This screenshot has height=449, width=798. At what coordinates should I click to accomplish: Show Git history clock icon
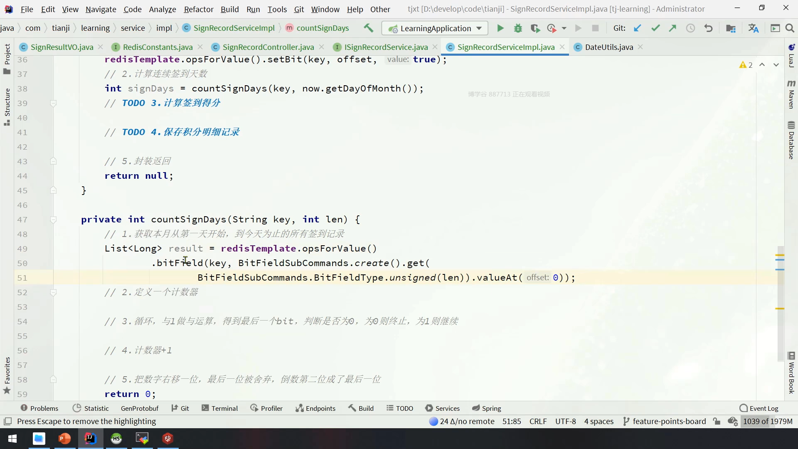pyautogui.click(x=690, y=28)
